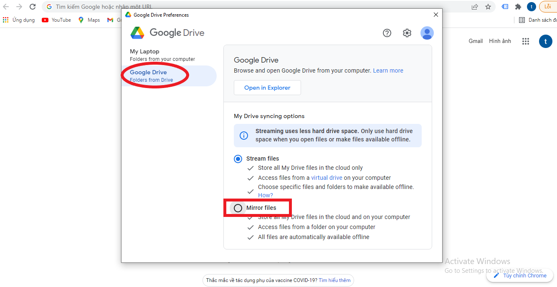Screen dimensions: 557x287
Task: Open Chrome profile avatar in toolbar
Action: pos(531,7)
